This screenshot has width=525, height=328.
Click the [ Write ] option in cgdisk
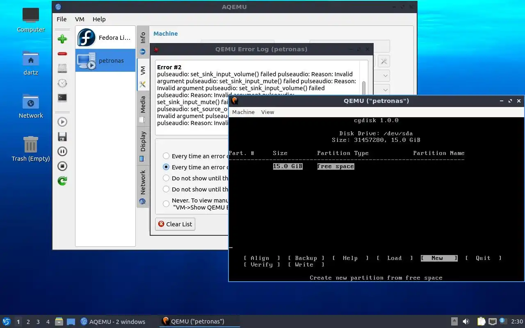306,264
